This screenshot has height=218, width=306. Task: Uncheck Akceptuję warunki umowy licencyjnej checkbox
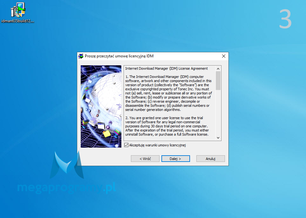126,145
